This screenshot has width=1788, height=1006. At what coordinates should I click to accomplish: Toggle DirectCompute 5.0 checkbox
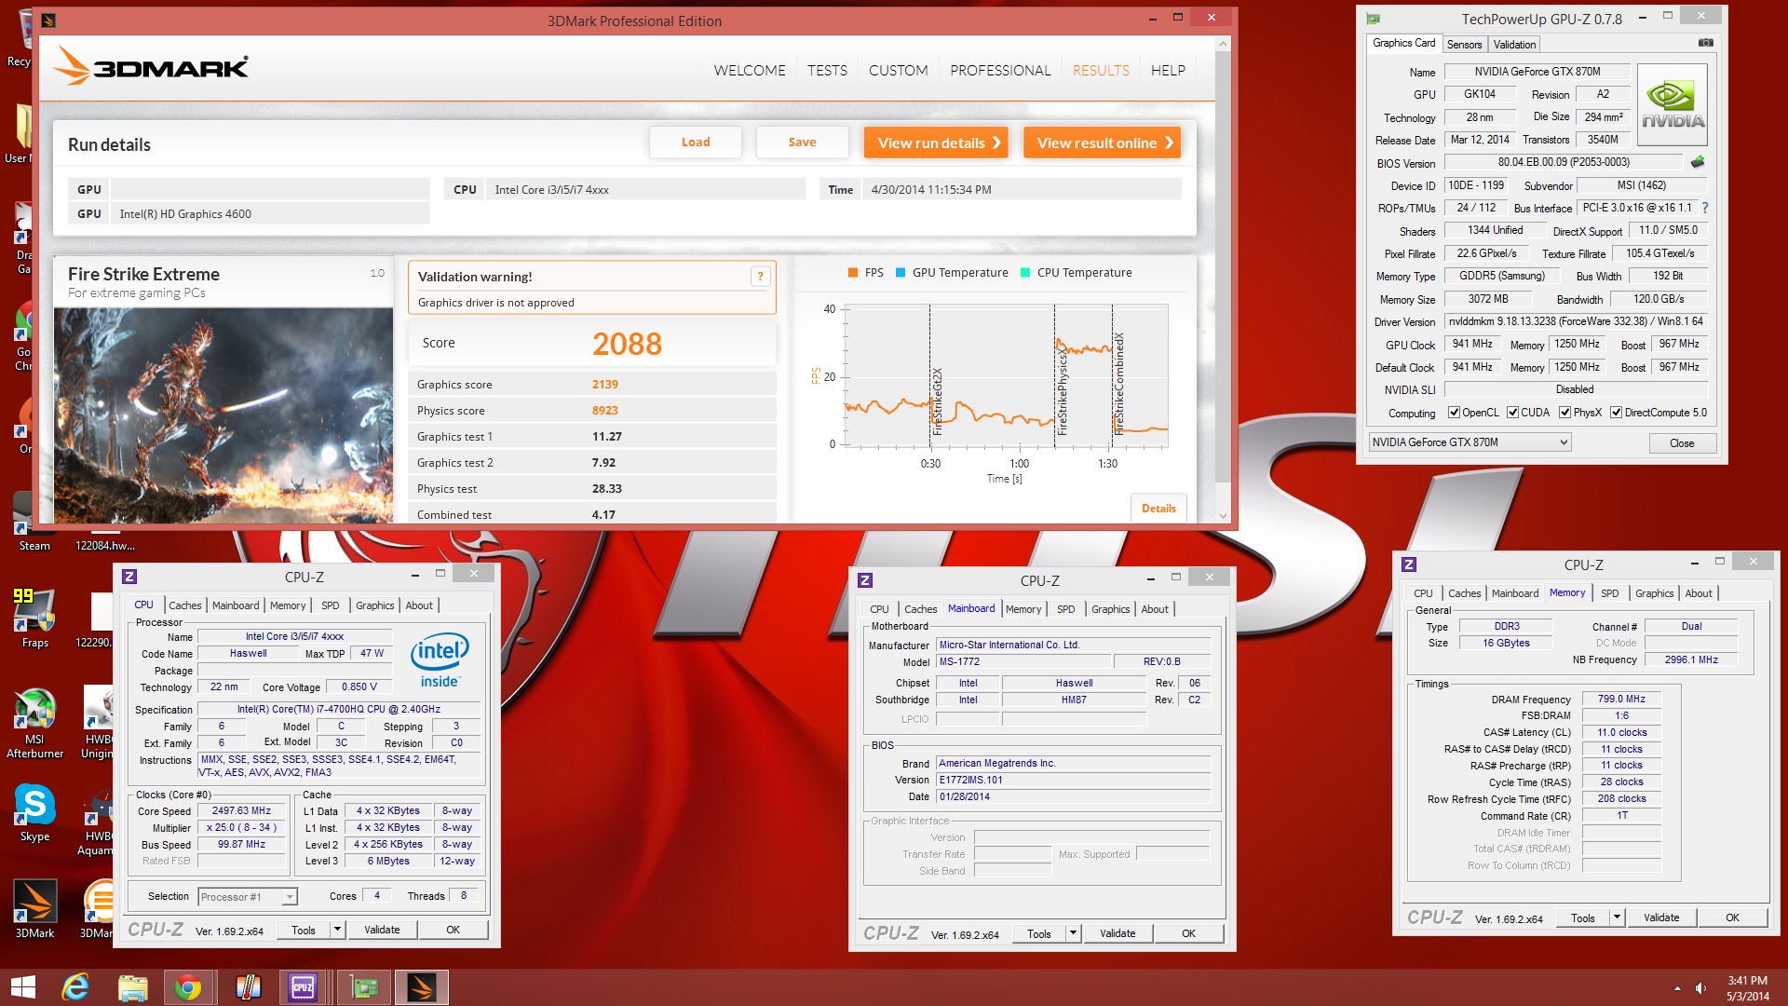tap(1617, 413)
